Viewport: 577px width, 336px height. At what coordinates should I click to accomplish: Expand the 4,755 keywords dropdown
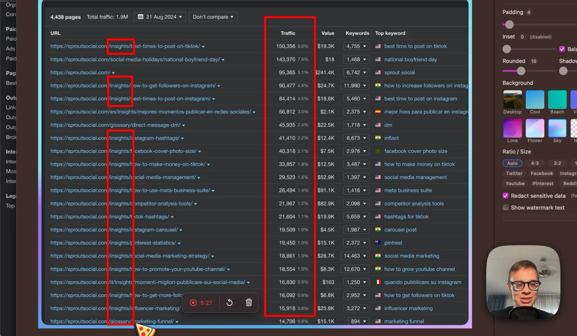tap(356, 46)
